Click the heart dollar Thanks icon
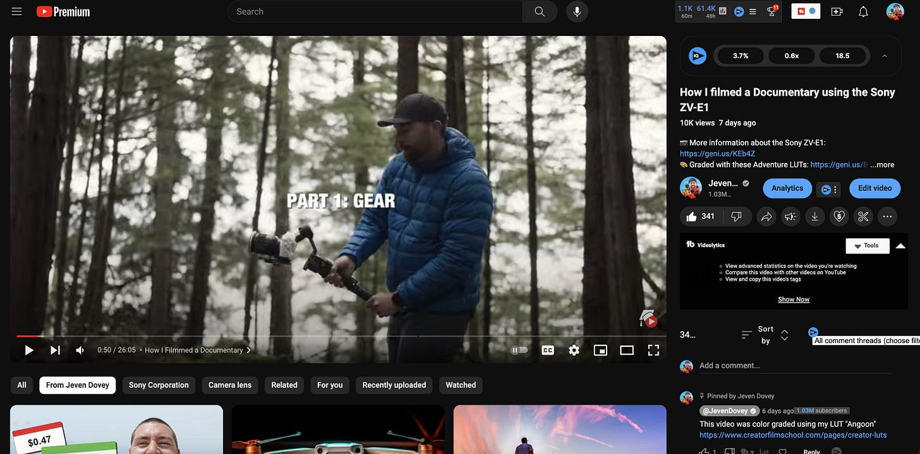Image resolution: width=920 pixels, height=454 pixels. point(839,216)
